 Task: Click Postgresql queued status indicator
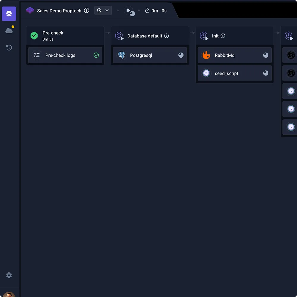point(181,55)
